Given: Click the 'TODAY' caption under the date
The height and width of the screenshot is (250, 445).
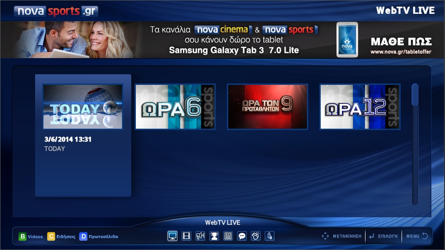Looking at the screenshot, I should tap(55, 149).
